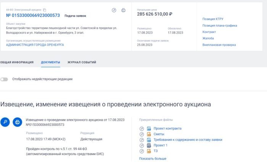
Task: Download the Проект 1 file
Action: pos(161,145)
